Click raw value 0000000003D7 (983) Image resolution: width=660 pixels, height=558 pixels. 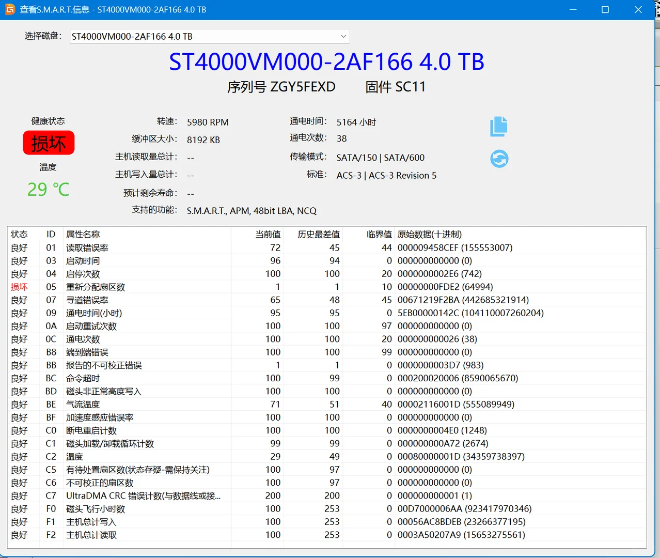coord(441,365)
